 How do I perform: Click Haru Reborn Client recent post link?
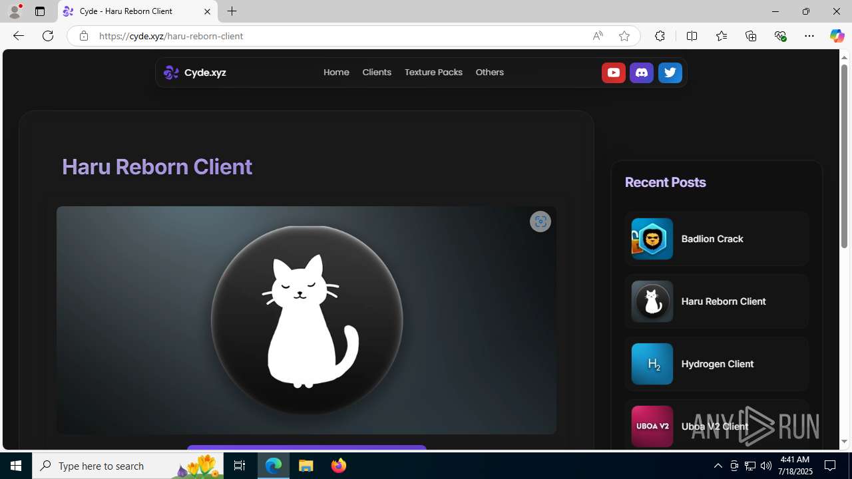tap(724, 301)
